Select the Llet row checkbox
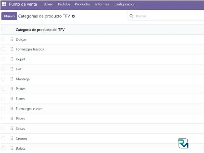This screenshot has height=153, width=204. (3, 69)
